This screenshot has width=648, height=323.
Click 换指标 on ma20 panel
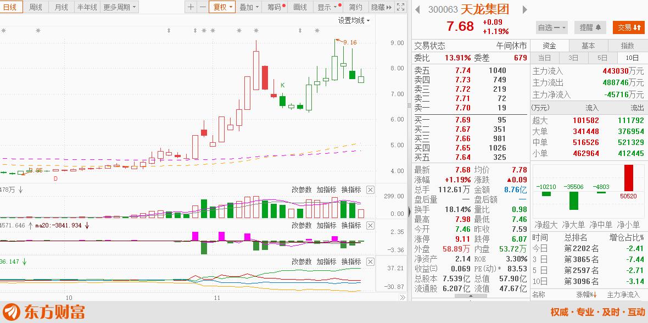pyautogui.click(x=351, y=225)
